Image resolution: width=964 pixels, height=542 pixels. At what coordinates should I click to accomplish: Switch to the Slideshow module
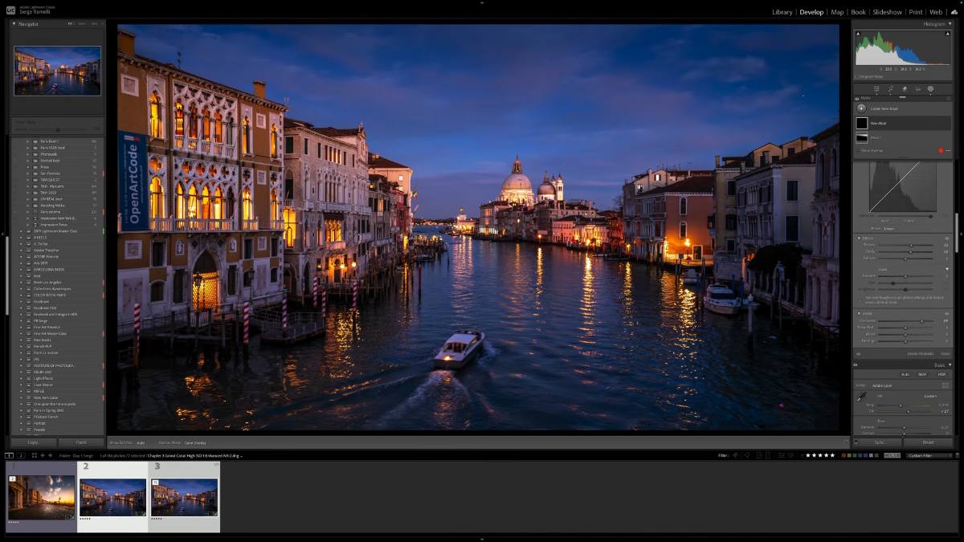[x=887, y=12]
